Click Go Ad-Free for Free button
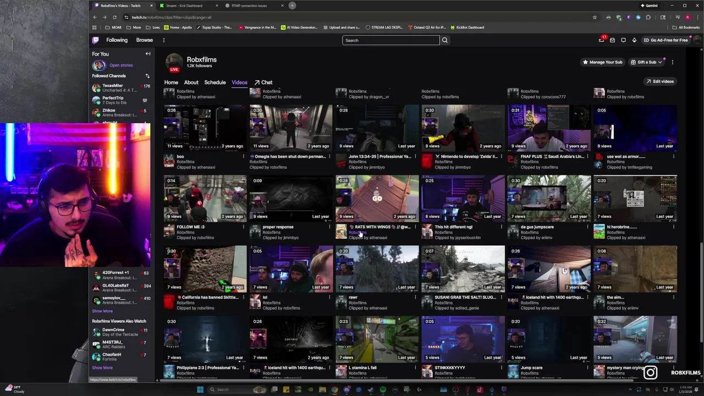The width and height of the screenshot is (704, 396). (x=665, y=40)
